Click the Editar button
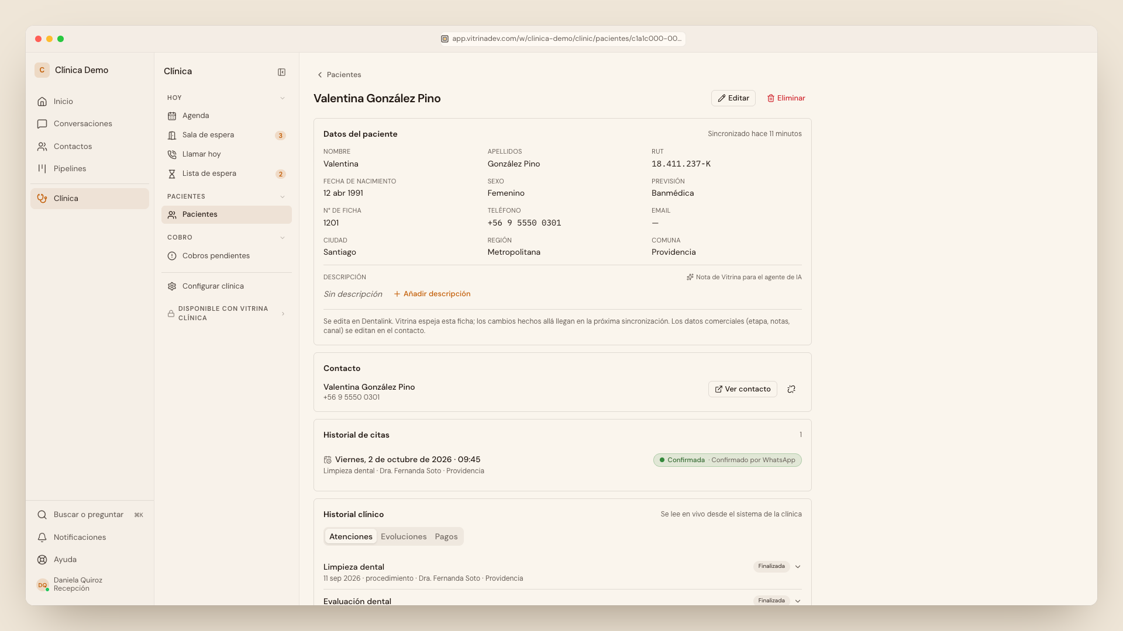Screen dimensions: 1123x631 (733, 98)
